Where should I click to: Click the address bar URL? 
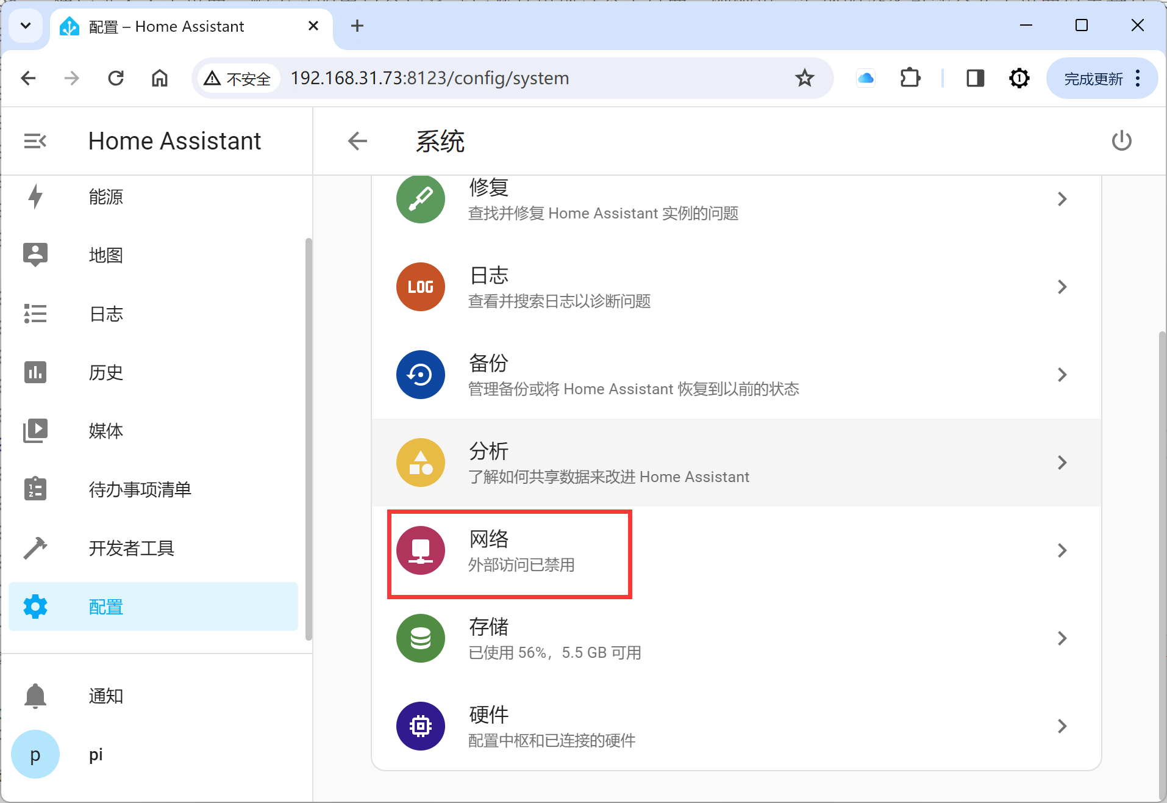[430, 78]
